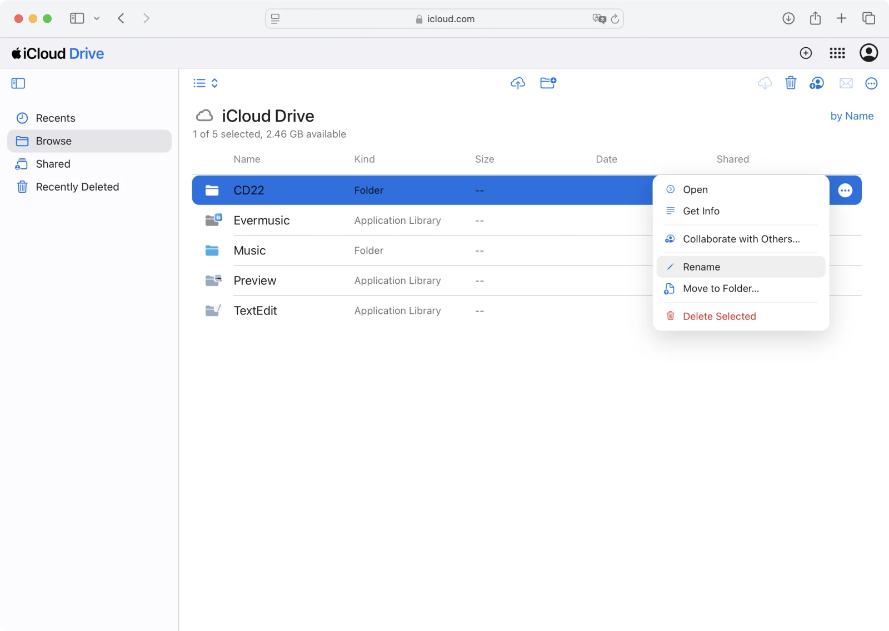Toggle the iCloud Drive sidebar panel
Screen dimensions: 889x631
point(18,83)
